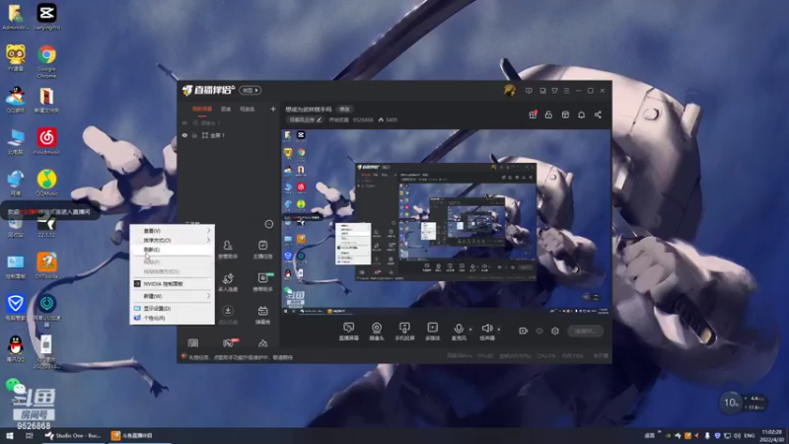Open the multi-person co-stream tool
The image size is (789, 444).
(x=228, y=282)
